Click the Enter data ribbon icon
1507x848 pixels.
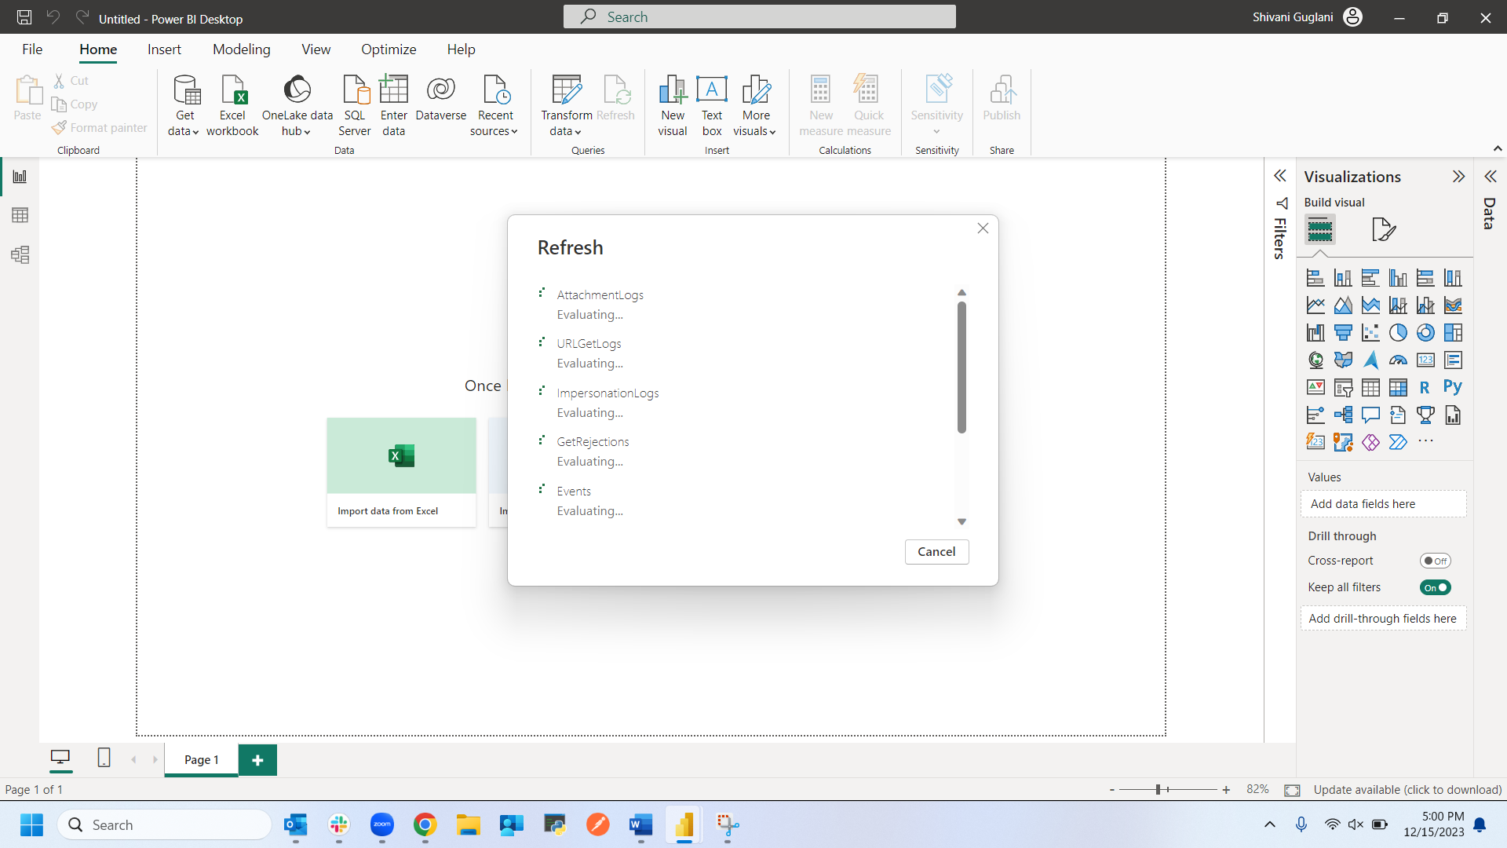click(393, 105)
